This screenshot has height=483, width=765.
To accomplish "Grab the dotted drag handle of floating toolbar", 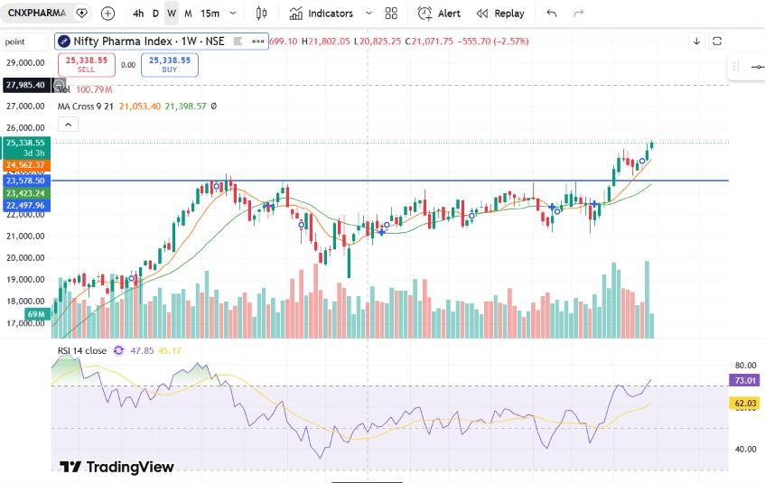I will [736, 67].
